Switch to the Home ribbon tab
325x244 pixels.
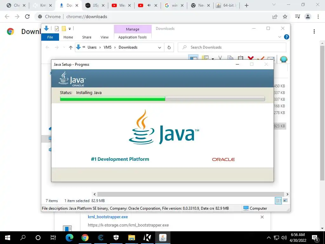[68, 37]
